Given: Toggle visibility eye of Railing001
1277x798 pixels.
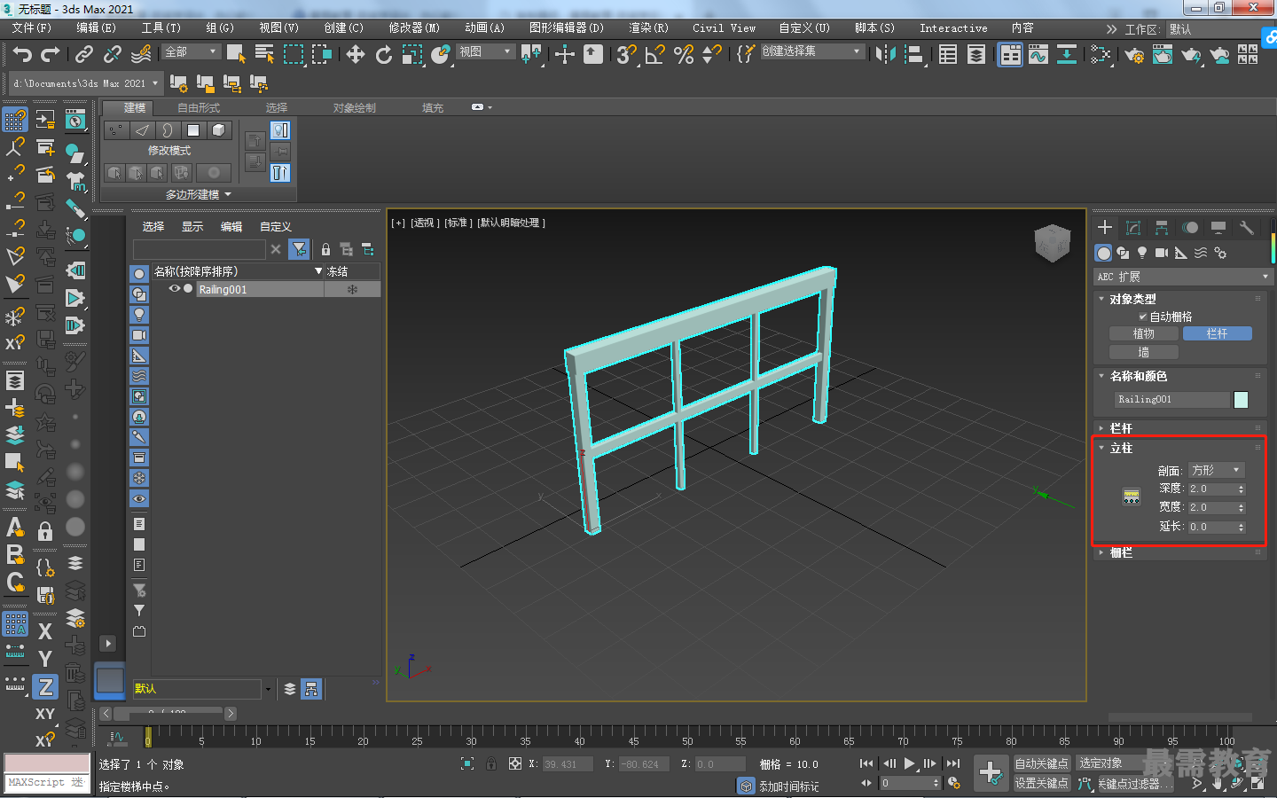Looking at the screenshot, I should pyautogui.click(x=175, y=289).
